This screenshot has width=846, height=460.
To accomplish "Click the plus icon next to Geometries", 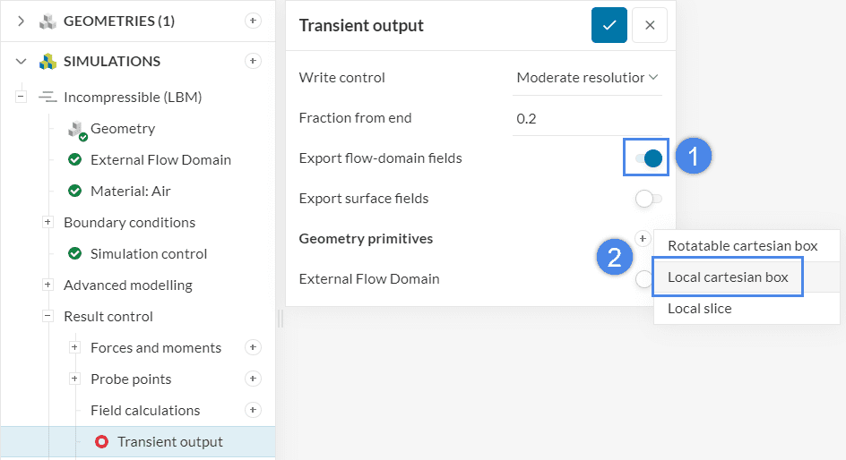I will pyautogui.click(x=253, y=21).
